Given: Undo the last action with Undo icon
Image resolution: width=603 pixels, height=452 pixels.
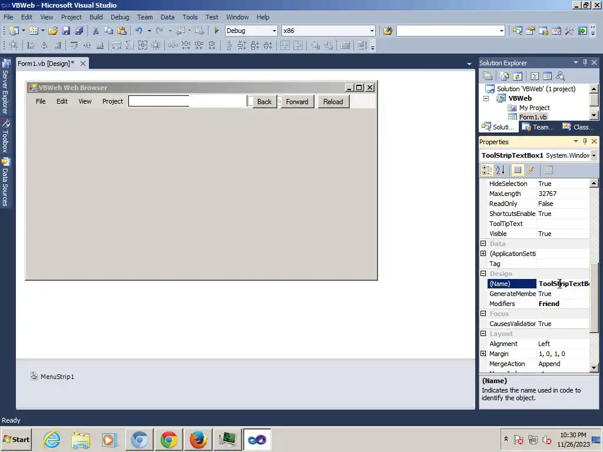Looking at the screenshot, I should point(139,31).
